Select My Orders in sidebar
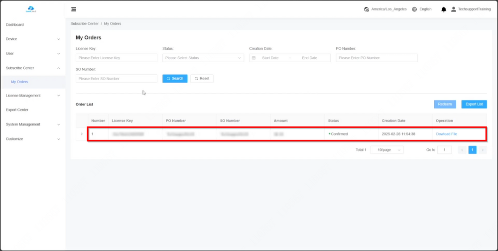 (19, 82)
